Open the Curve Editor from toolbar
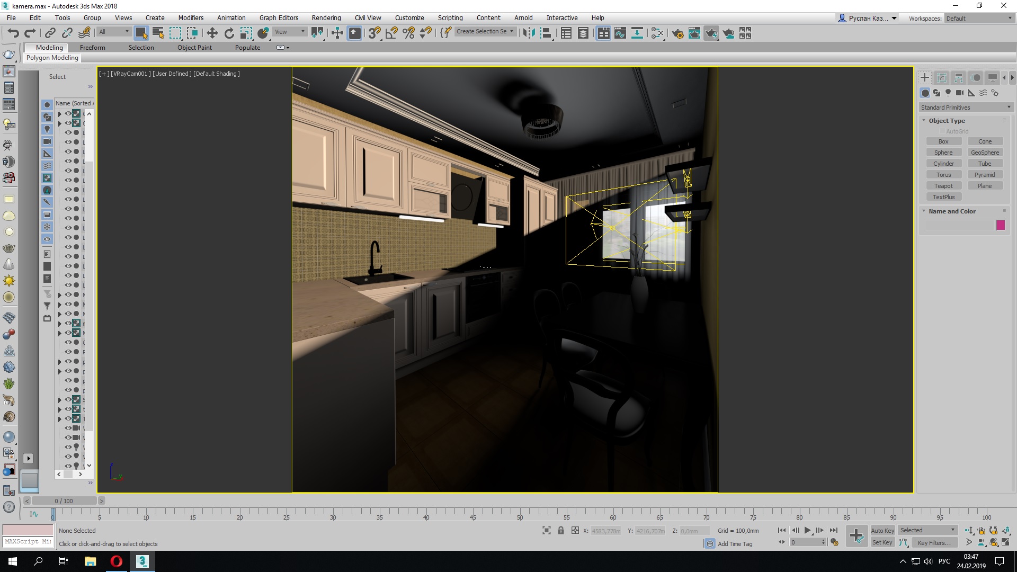 pos(620,33)
